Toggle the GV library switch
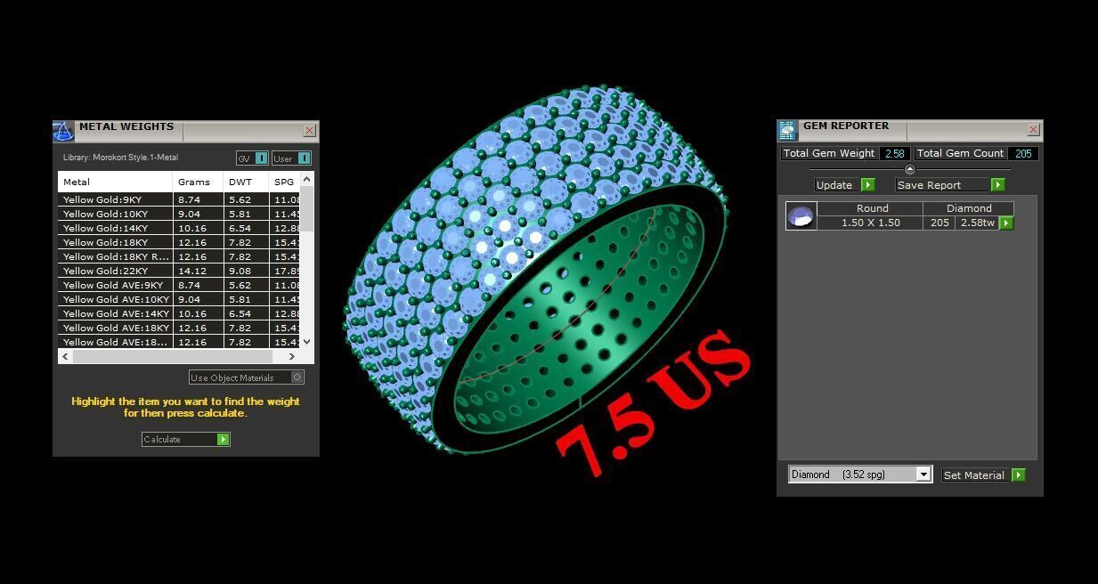Image resolution: width=1098 pixels, height=584 pixels. pyautogui.click(x=261, y=158)
